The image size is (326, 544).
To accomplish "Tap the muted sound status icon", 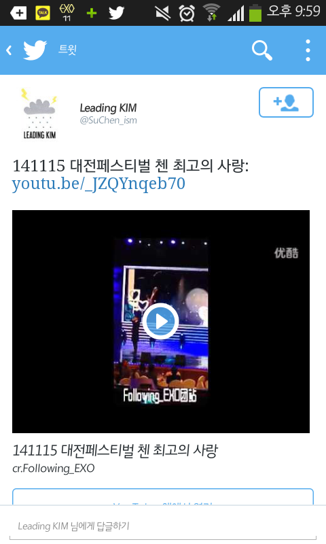I will 162,13.
